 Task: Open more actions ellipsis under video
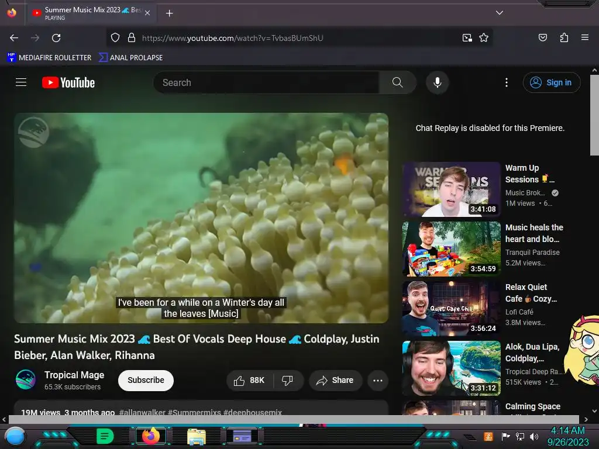[378, 380]
